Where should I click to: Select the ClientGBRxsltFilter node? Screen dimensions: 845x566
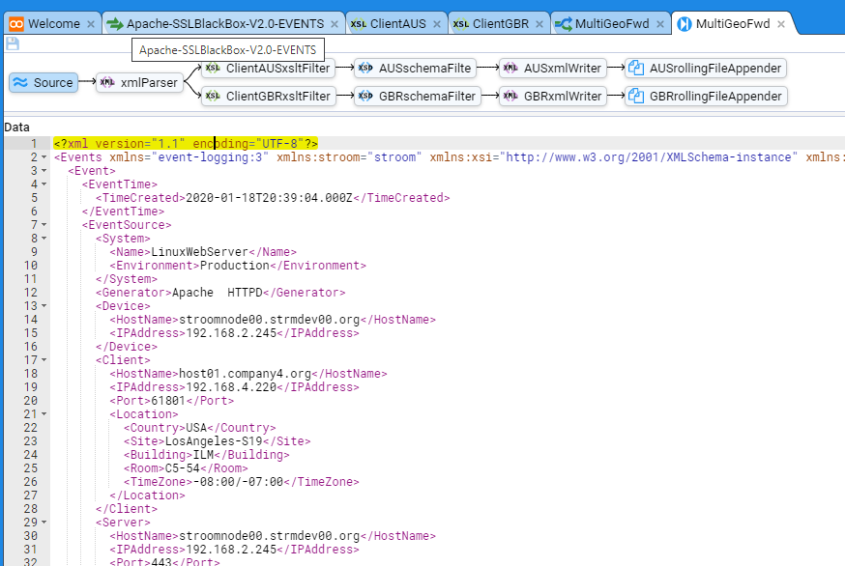(268, 97)
